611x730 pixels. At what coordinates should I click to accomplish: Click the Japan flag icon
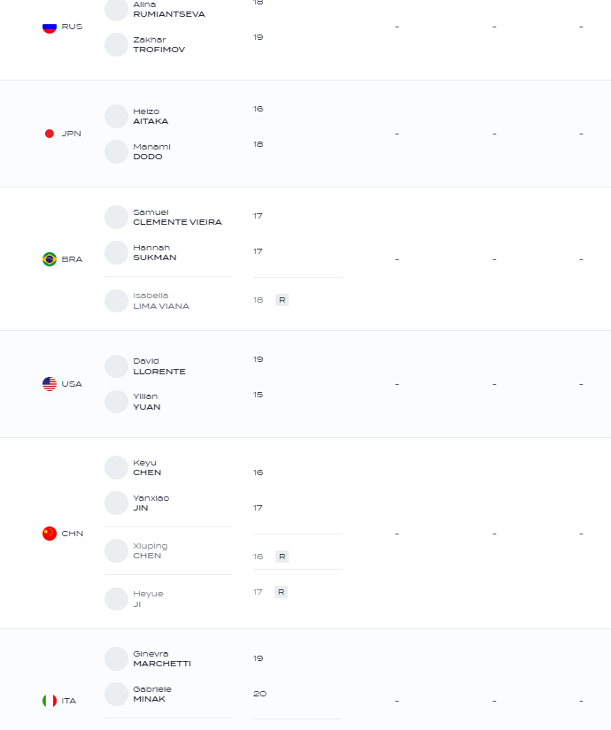click(50, 134)
